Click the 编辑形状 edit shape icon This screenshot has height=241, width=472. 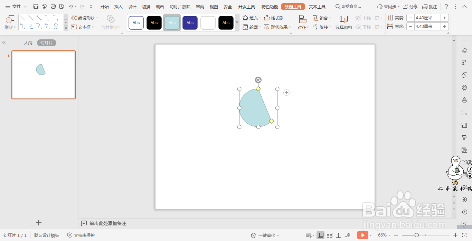(74, 18)
